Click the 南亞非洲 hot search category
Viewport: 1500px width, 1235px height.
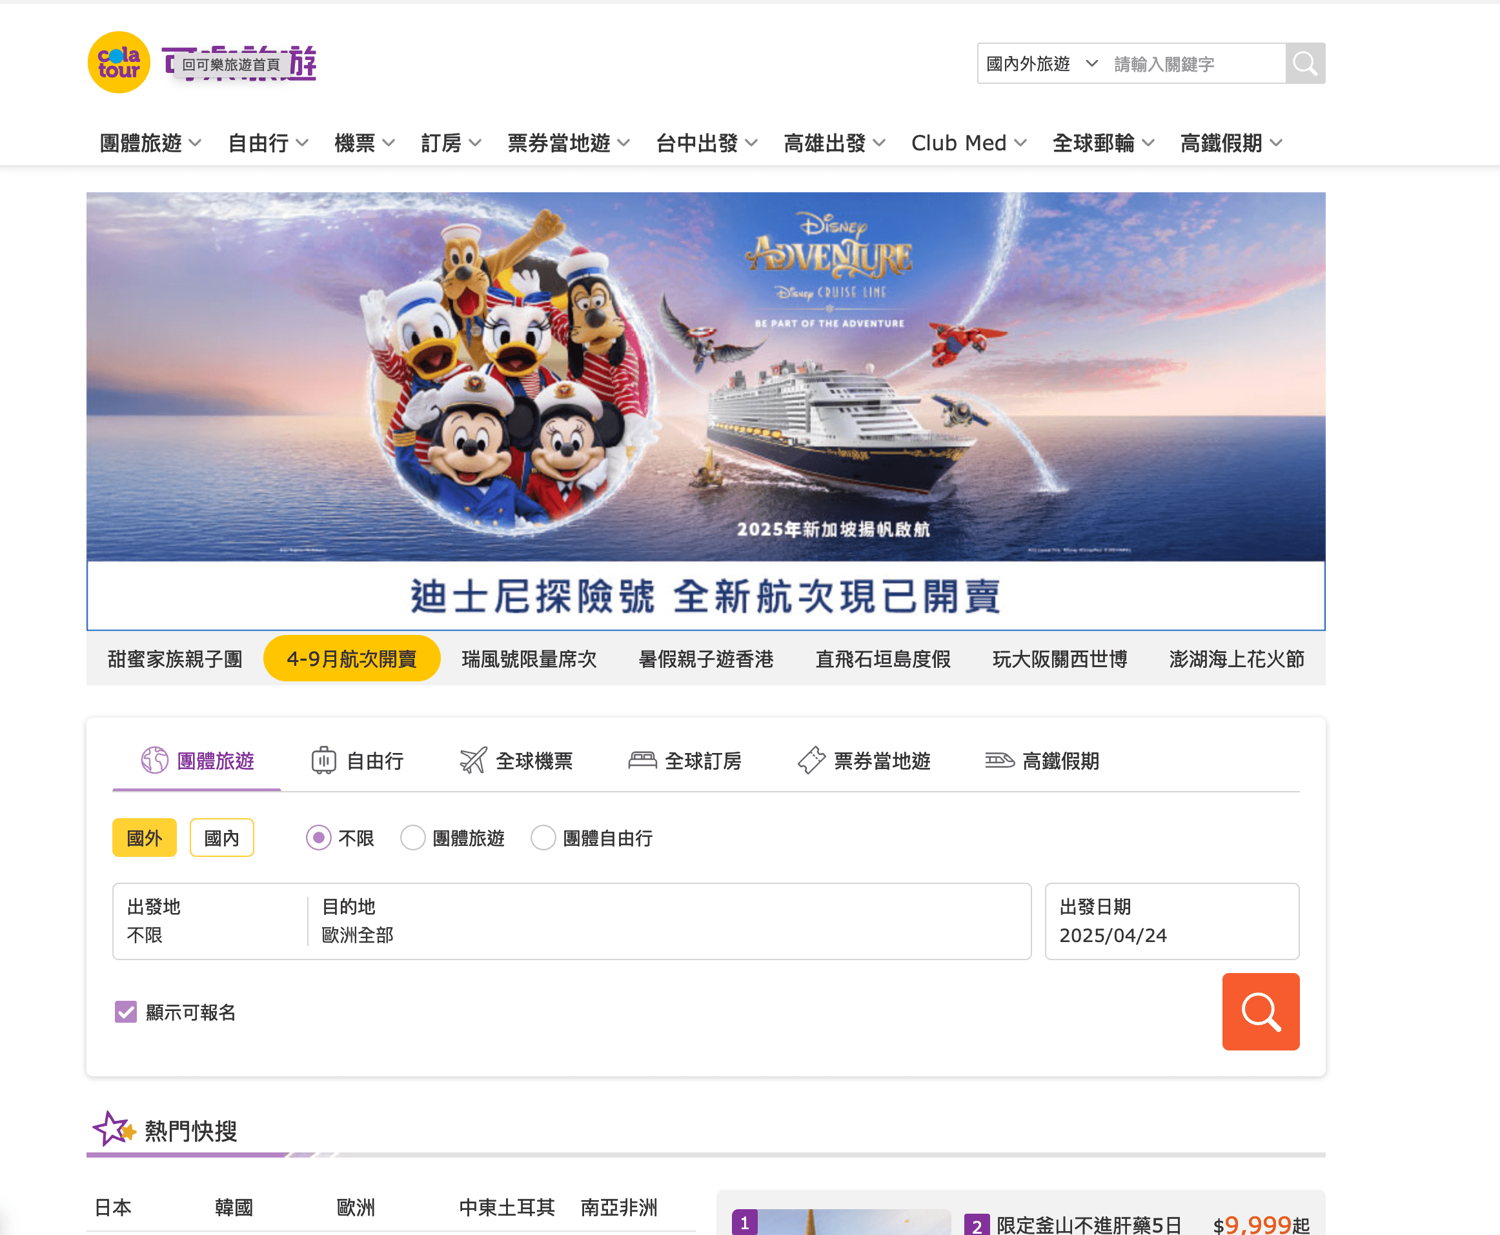pyautogui.click(x=619, y=1207)
